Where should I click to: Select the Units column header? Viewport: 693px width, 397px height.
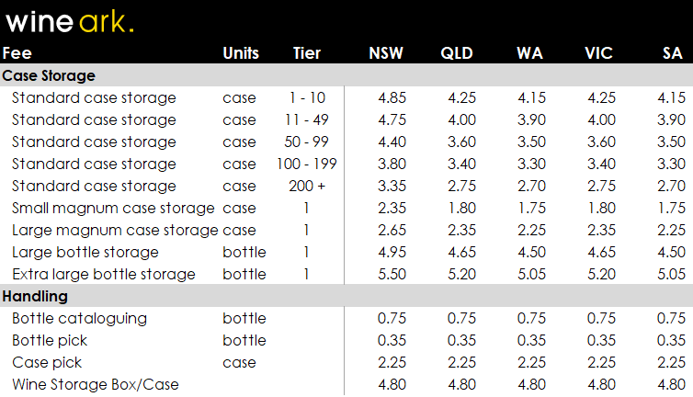[241, 53]
